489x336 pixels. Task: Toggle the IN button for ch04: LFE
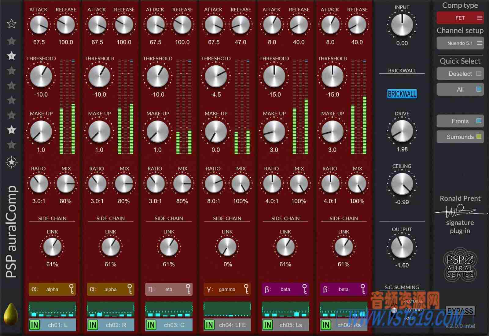209,325
